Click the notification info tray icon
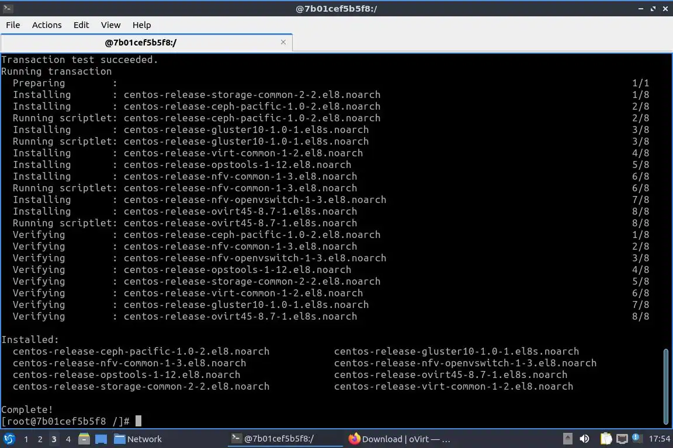Image resolution: width=673 pixels, height=448 pixels. pyautogui.click(x=637, y=437)
